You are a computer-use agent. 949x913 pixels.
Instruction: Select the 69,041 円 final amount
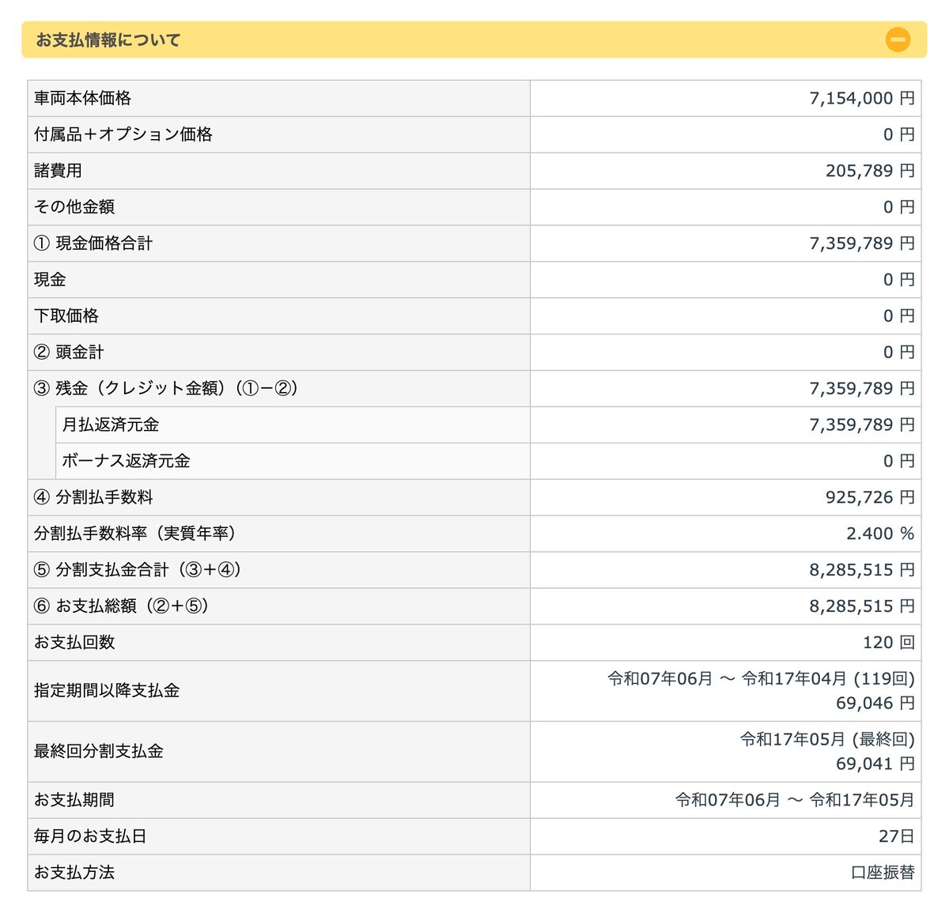click(875, 764)
